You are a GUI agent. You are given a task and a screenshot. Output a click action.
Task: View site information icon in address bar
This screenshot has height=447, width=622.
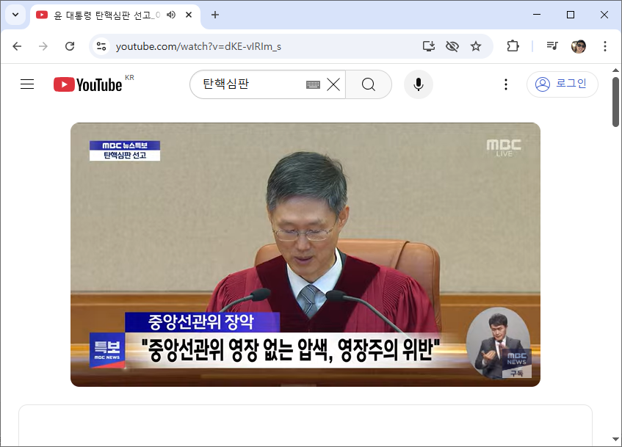tap(101, 46)
